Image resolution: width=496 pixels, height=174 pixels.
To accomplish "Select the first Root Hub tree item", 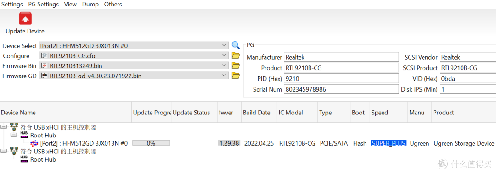I will tap(43, 135).
